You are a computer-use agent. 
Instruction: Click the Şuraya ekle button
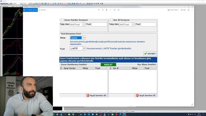point(42,10)
